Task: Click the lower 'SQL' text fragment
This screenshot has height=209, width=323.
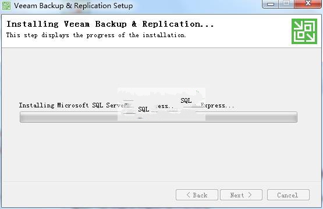Action: [x=144, y=109]
